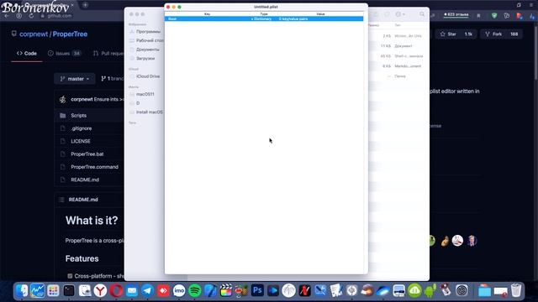Click the Finder window search icon
The width and height of the screenshot is (538, 302).
[422, 14]
